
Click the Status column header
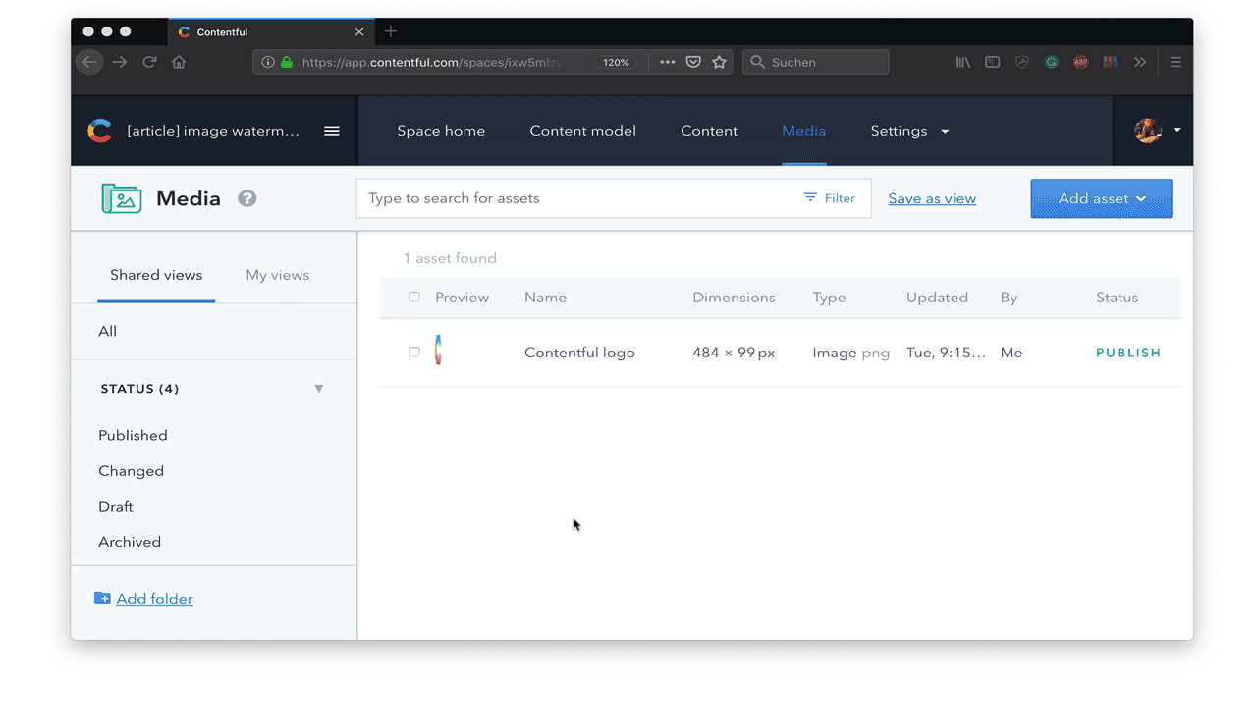[1117, 298]
